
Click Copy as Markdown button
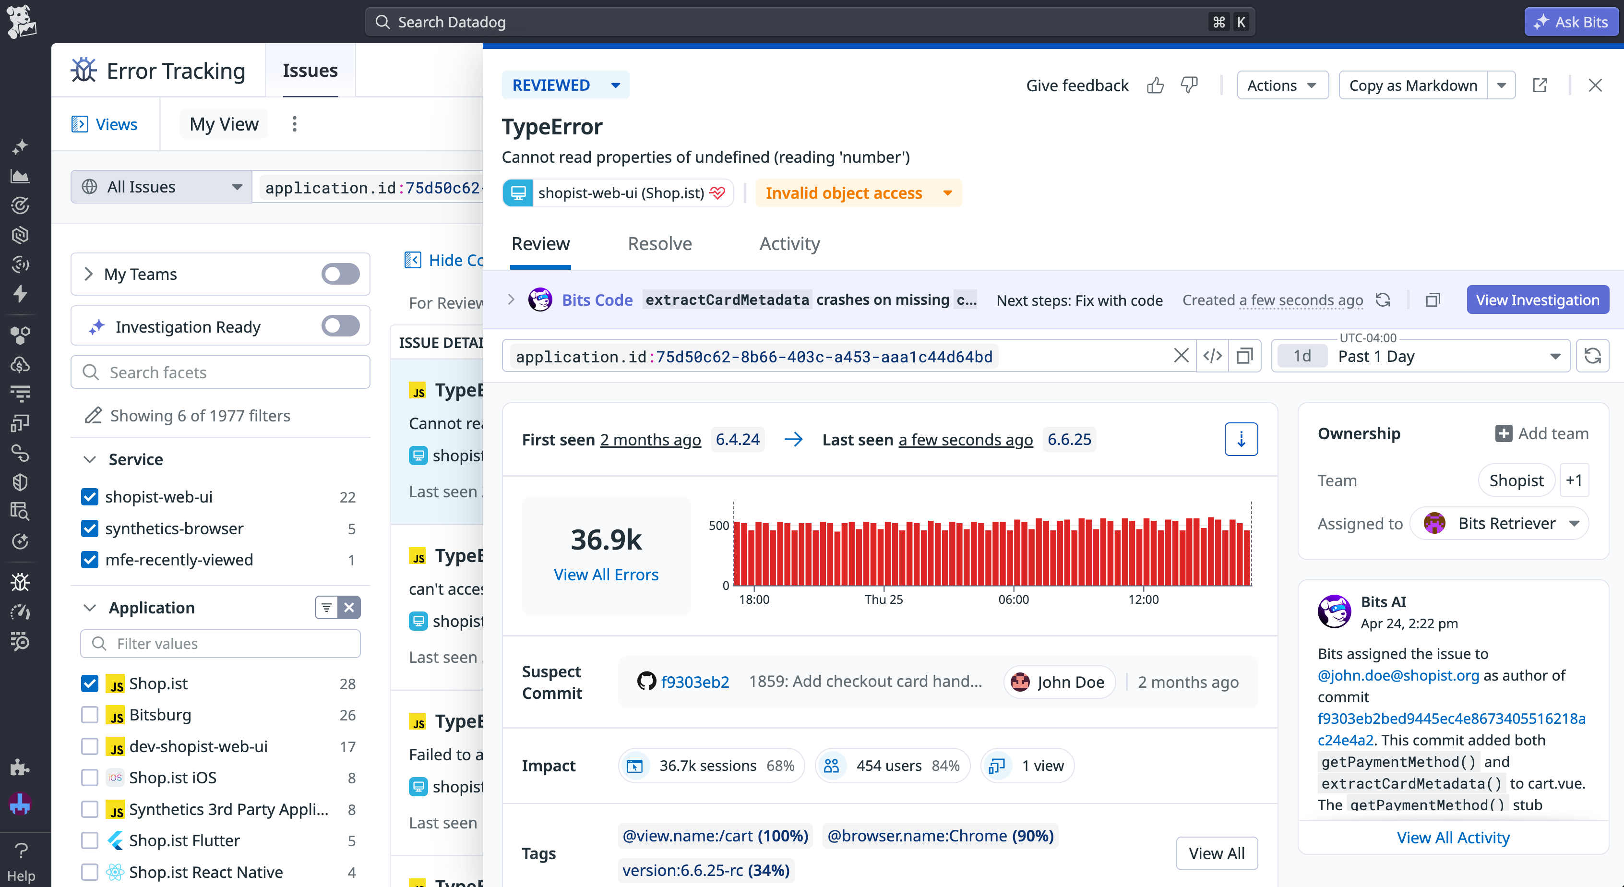[x=1413, y=85]
